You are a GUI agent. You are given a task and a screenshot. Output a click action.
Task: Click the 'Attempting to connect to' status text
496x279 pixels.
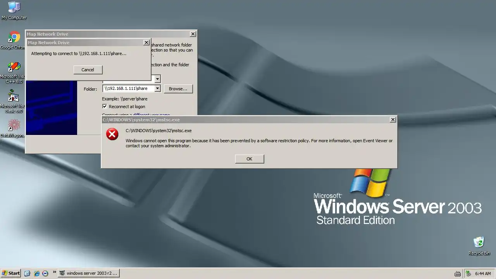pos(79,53)
